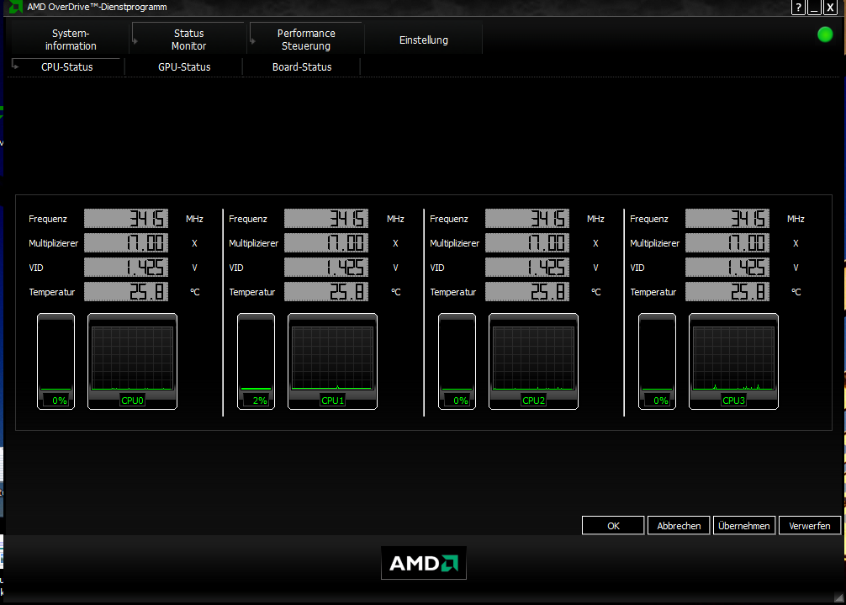This screenshot has width=846, height=605.
Task: Open help with the question mark button
Action: point(798,7)
